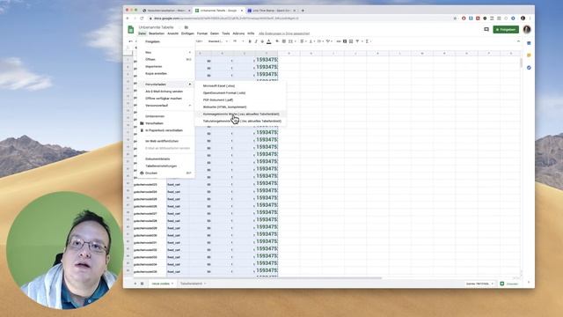
Task: Click the move-to-folder icon beside title
Action: pyautogui.click(x=186, y=27)
